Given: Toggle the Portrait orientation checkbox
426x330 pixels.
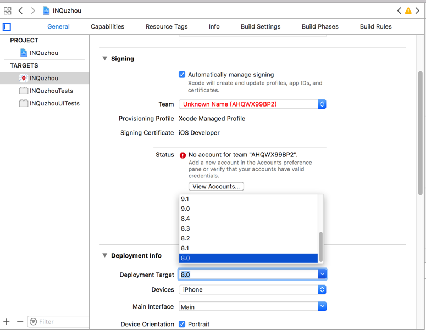Looking at the screenshot, I should click(182, 324).
